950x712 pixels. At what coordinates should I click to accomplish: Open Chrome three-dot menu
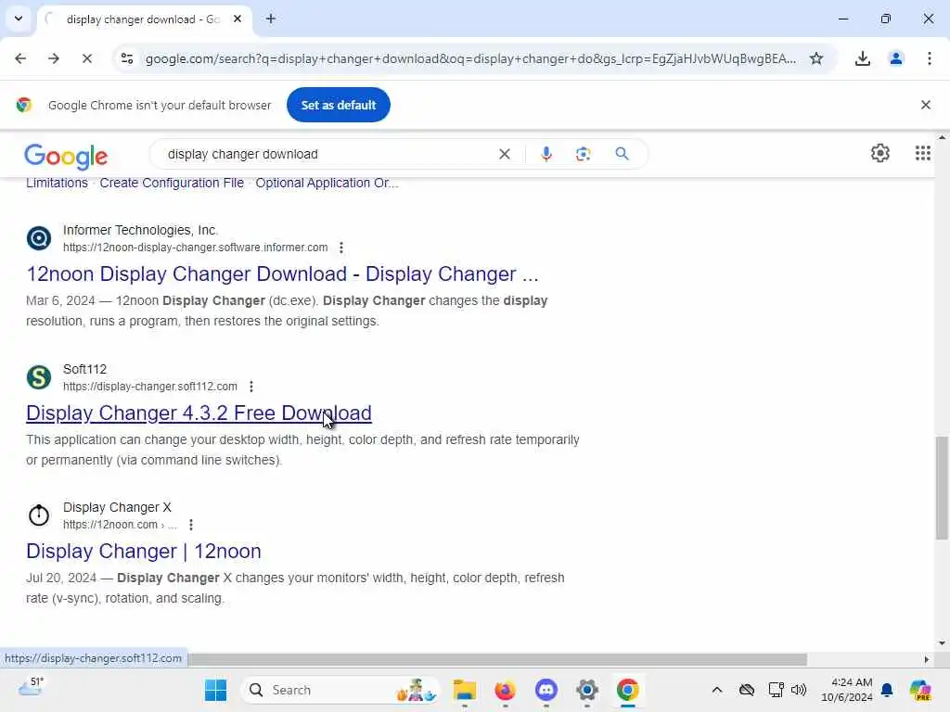(929, 58)
